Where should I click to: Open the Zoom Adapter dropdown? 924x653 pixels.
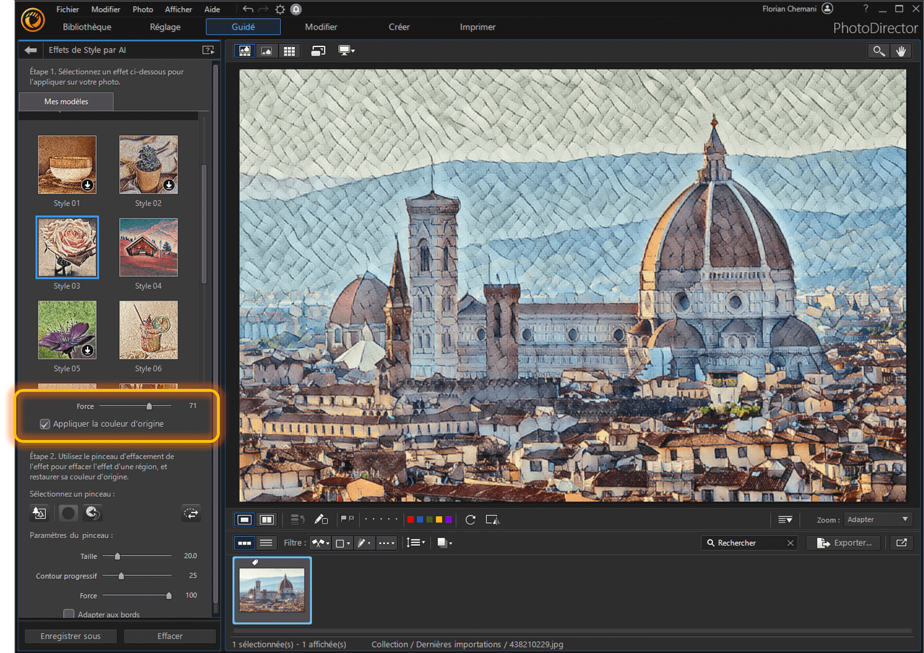877,519
